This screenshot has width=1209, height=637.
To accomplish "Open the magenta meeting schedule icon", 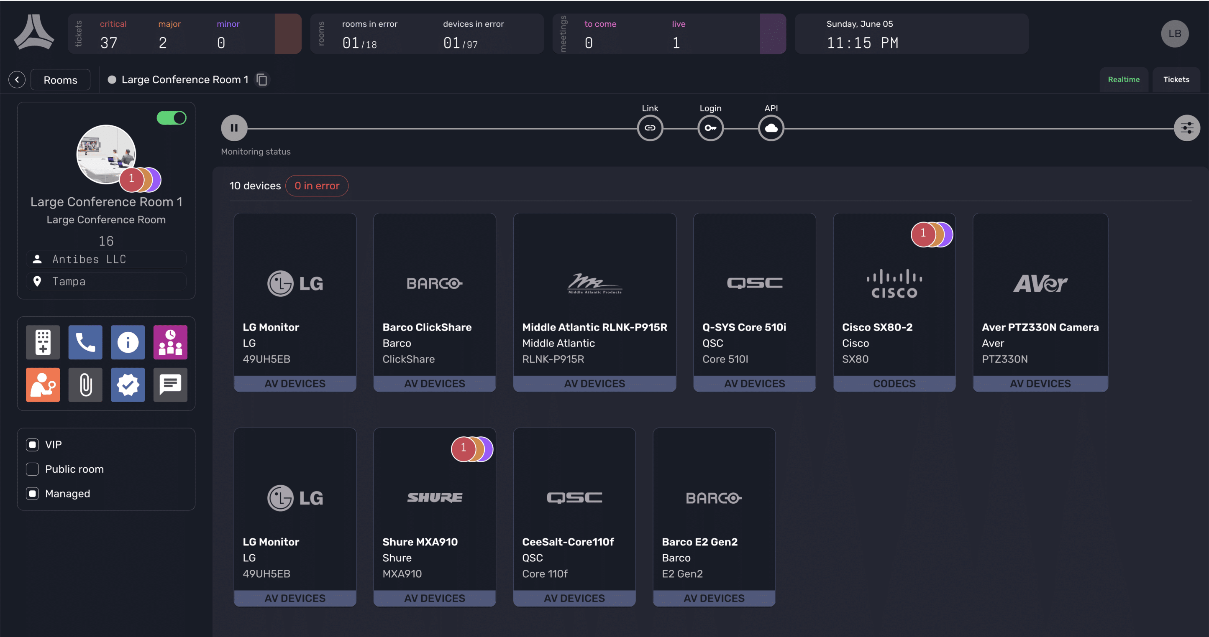I will point(170,342).
